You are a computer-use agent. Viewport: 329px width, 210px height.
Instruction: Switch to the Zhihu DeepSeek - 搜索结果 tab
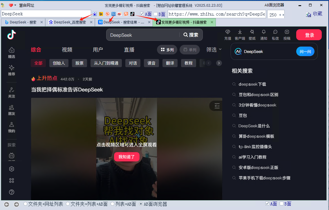[124, 22]
